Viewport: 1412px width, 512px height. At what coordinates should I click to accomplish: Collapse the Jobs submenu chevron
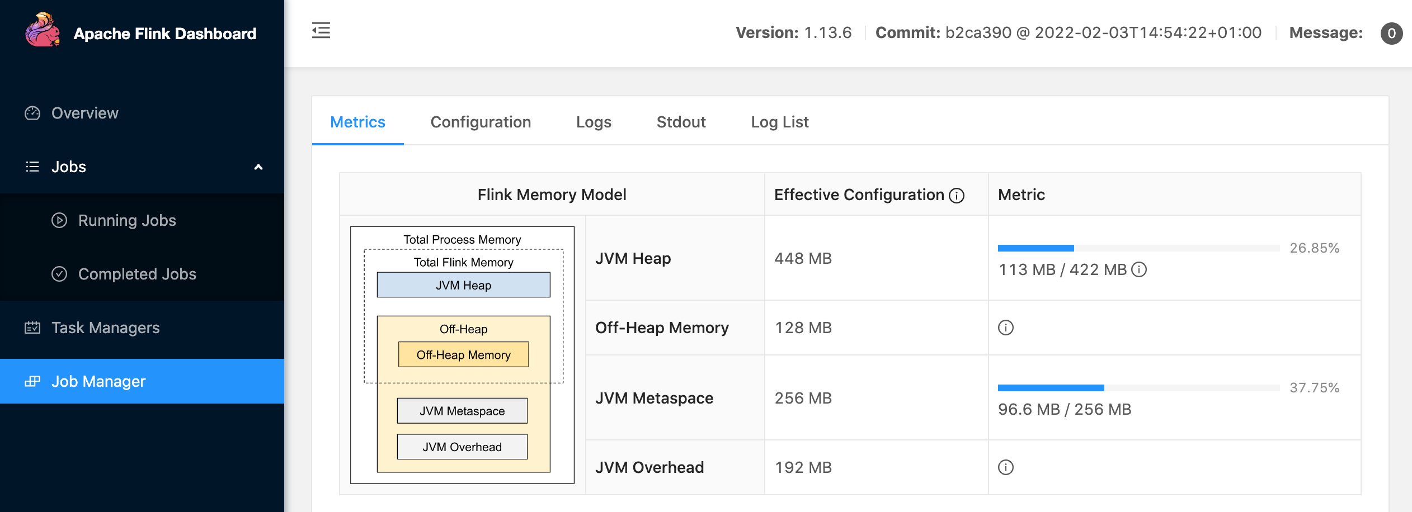pos(258,167)
